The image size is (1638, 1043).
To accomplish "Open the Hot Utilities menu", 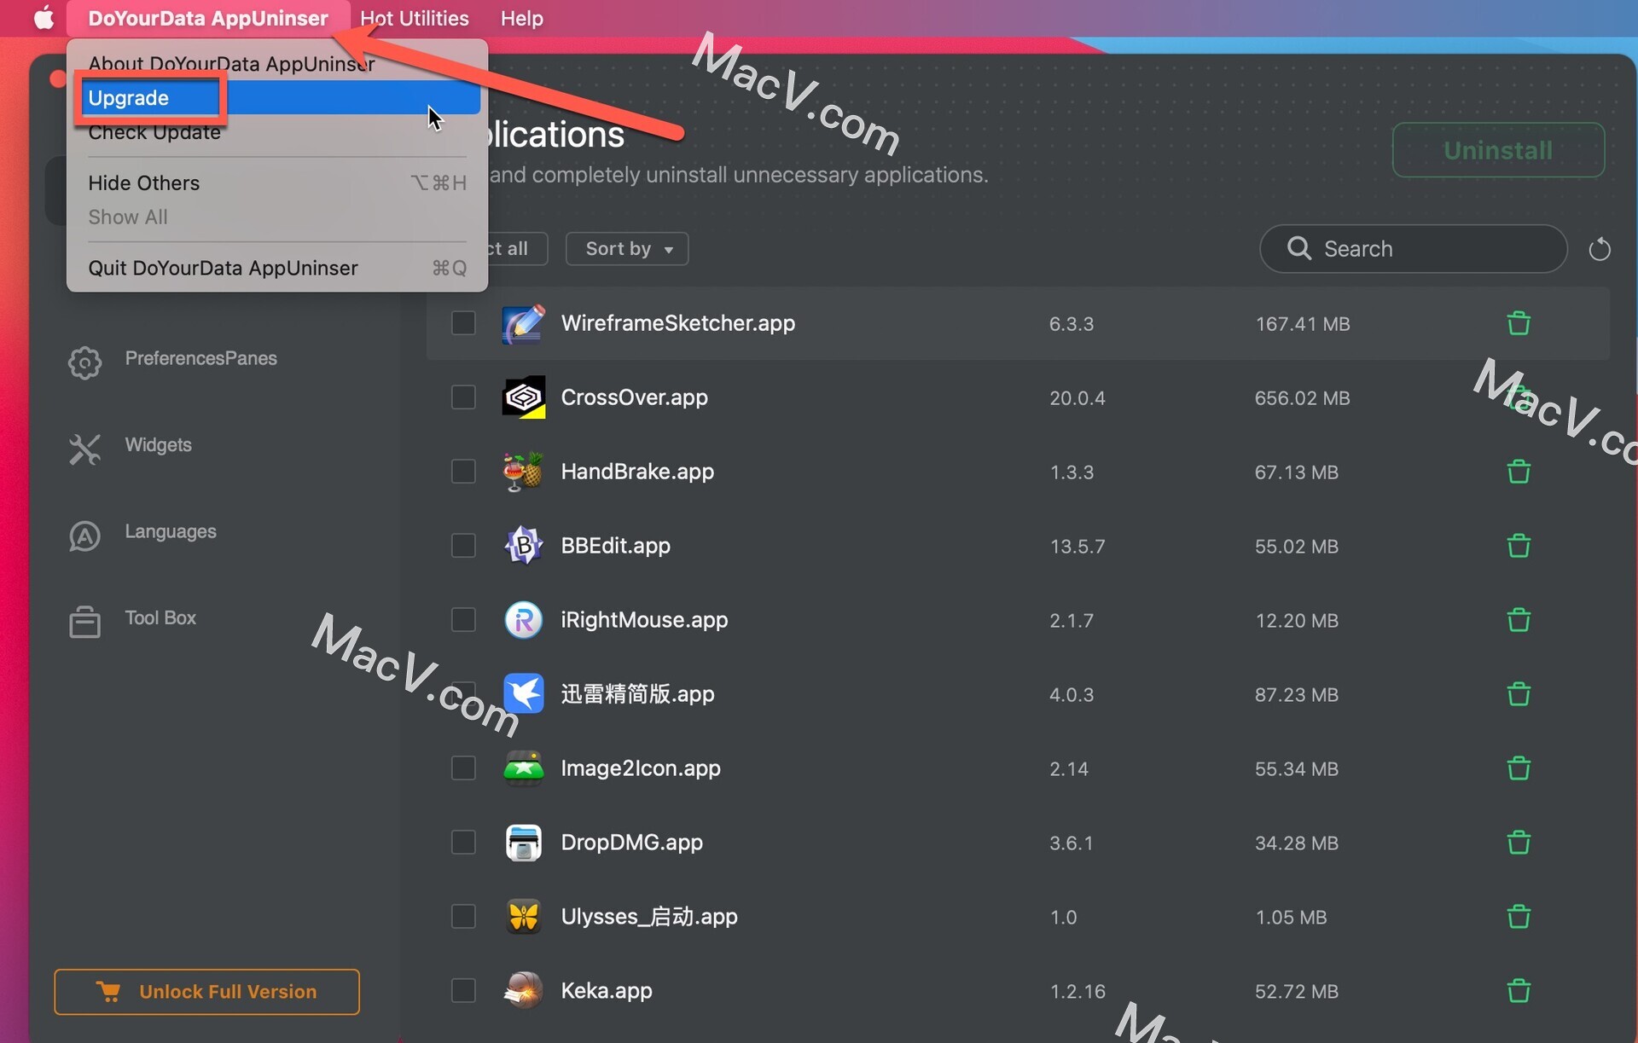I will (415, 18).
